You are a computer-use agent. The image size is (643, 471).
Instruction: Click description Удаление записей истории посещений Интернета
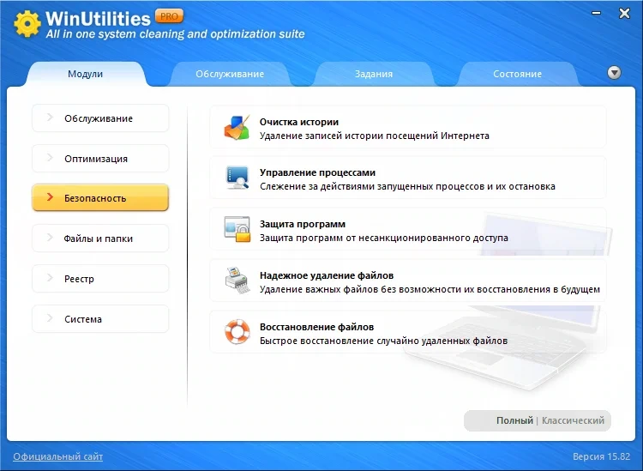[375, 136]
